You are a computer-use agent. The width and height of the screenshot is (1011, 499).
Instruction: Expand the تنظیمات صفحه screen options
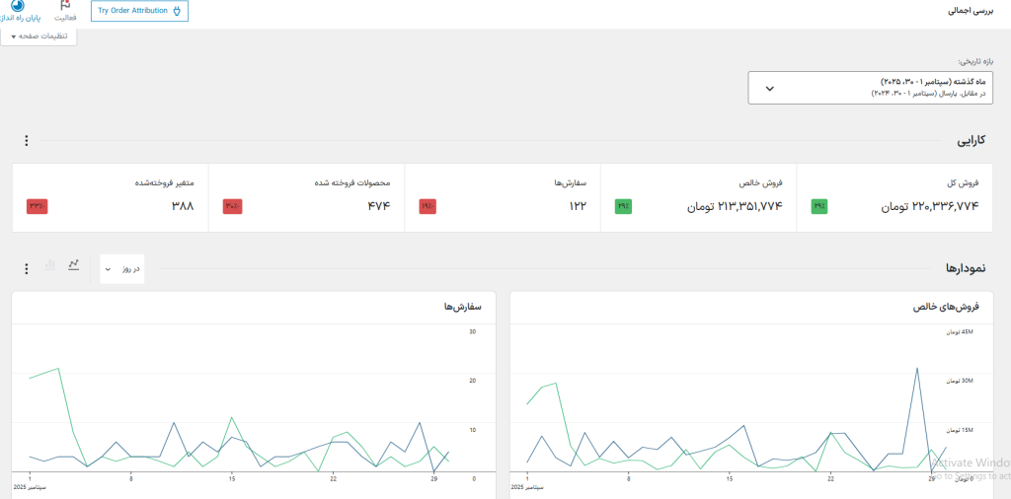(39, 36)
